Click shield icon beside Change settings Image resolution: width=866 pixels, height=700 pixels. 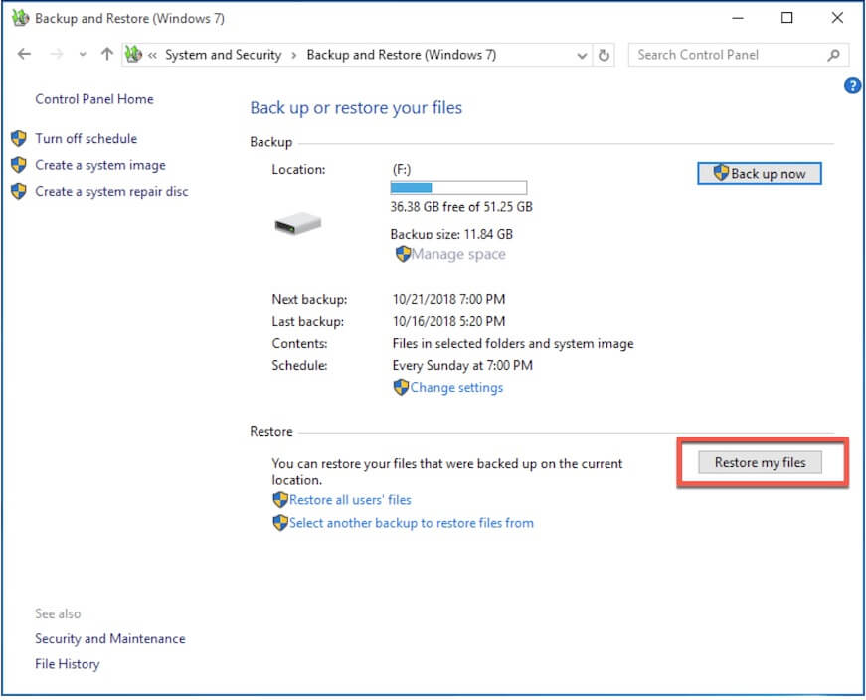[401, 387]
